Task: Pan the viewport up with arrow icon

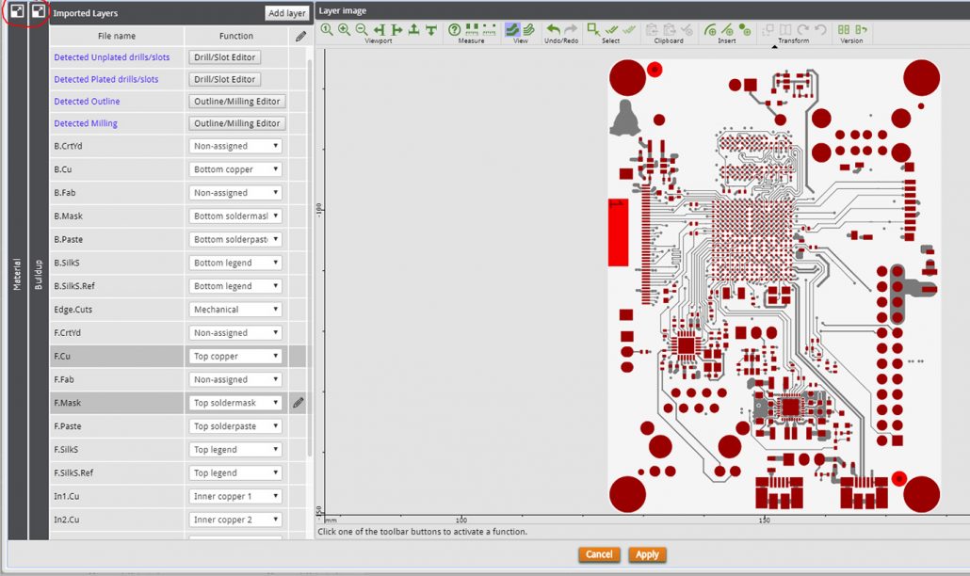Action: point(413,30)
